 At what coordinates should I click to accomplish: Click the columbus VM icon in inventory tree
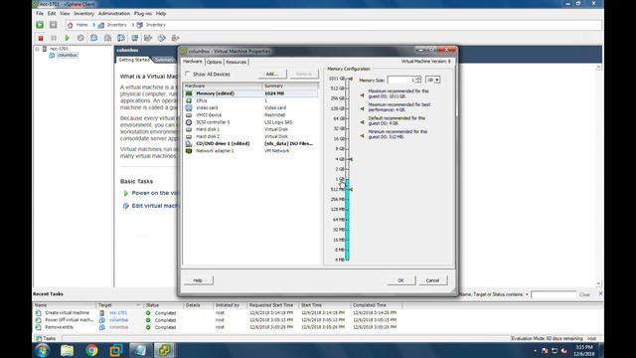52,56
